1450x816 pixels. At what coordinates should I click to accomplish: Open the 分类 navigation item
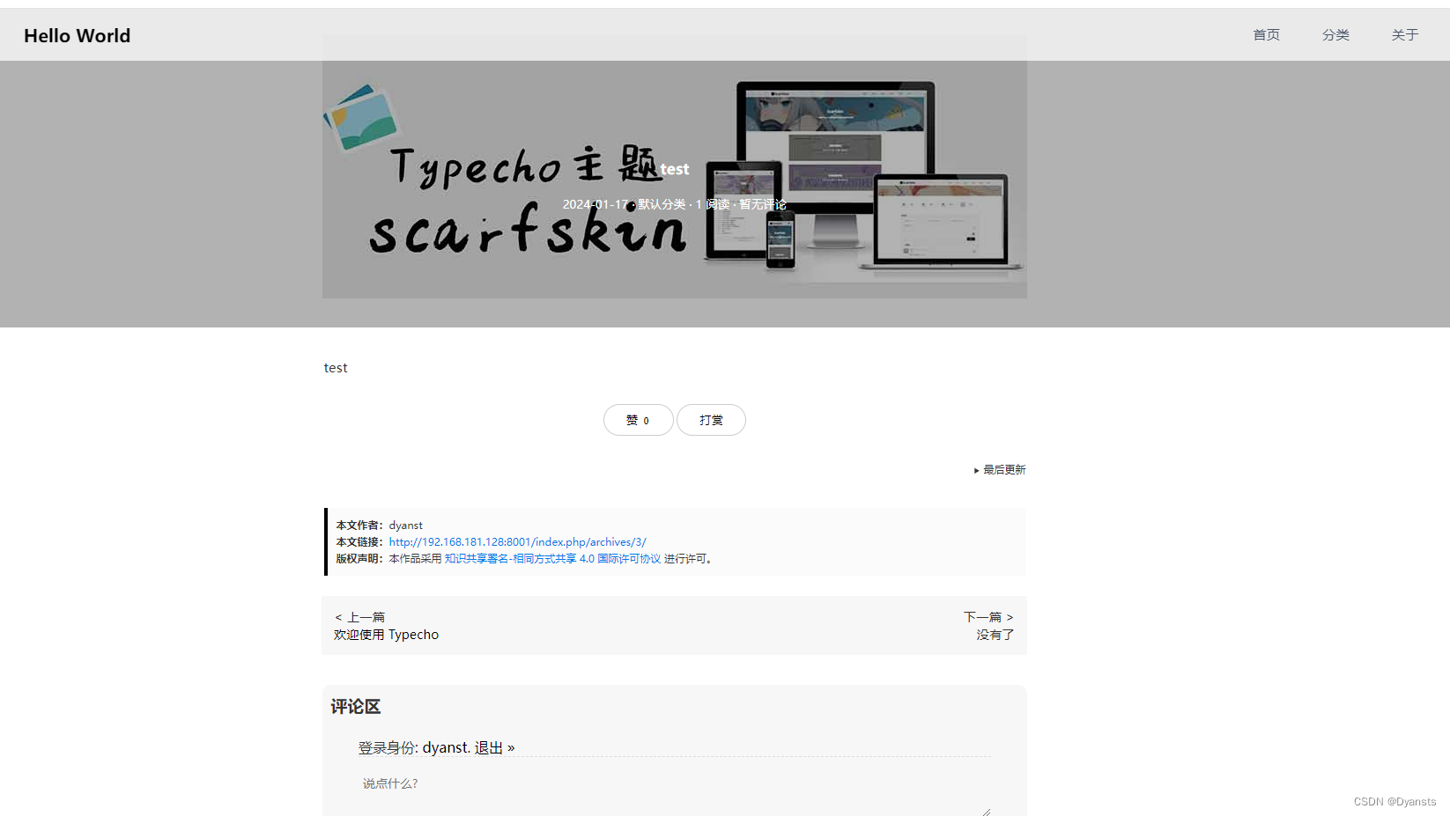1335,35
